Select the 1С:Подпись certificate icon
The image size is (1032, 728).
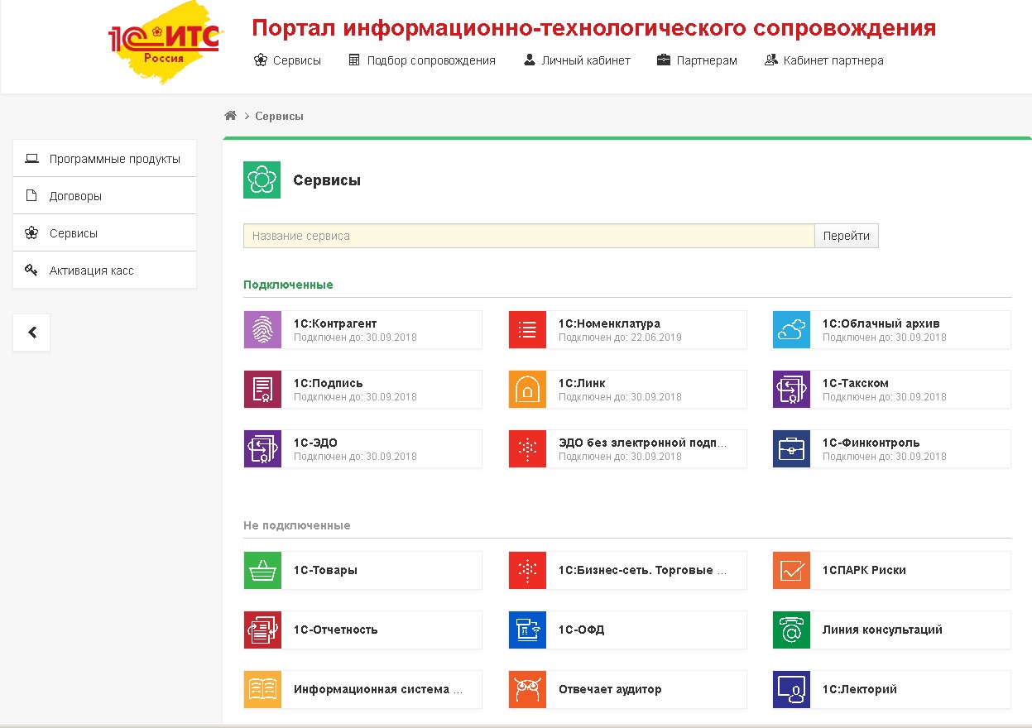(x=262, y=389)
